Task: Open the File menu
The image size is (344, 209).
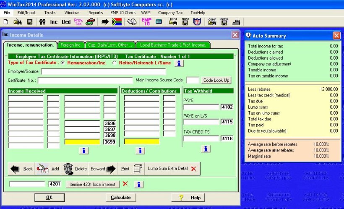Action: tap(7, 13)
